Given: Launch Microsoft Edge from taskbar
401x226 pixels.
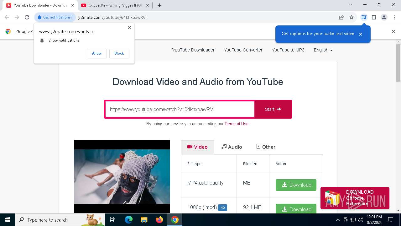Looking at the screenshot, I should coord(129,220).
